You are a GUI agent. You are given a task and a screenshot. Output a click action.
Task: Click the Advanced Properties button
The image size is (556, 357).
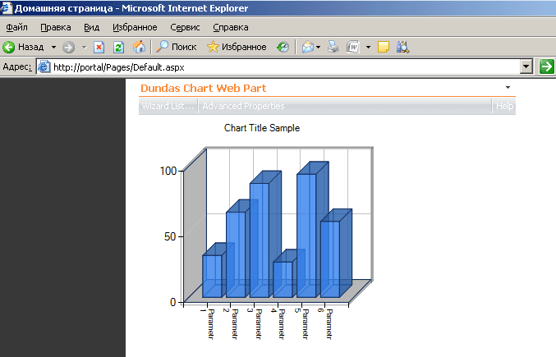click(243, 106)
